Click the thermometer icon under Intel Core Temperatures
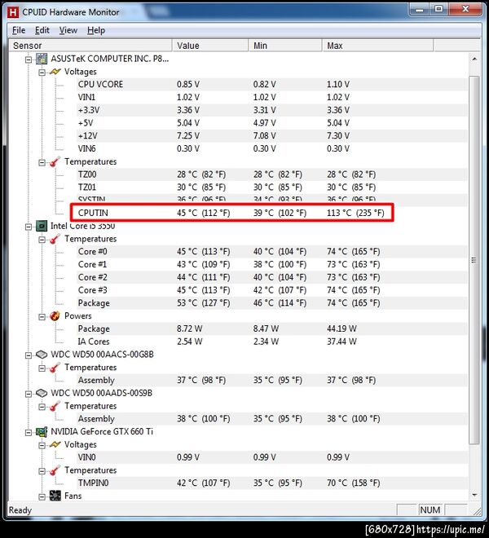This screenshot has height=538, width=489. click(x=55, y=239)
